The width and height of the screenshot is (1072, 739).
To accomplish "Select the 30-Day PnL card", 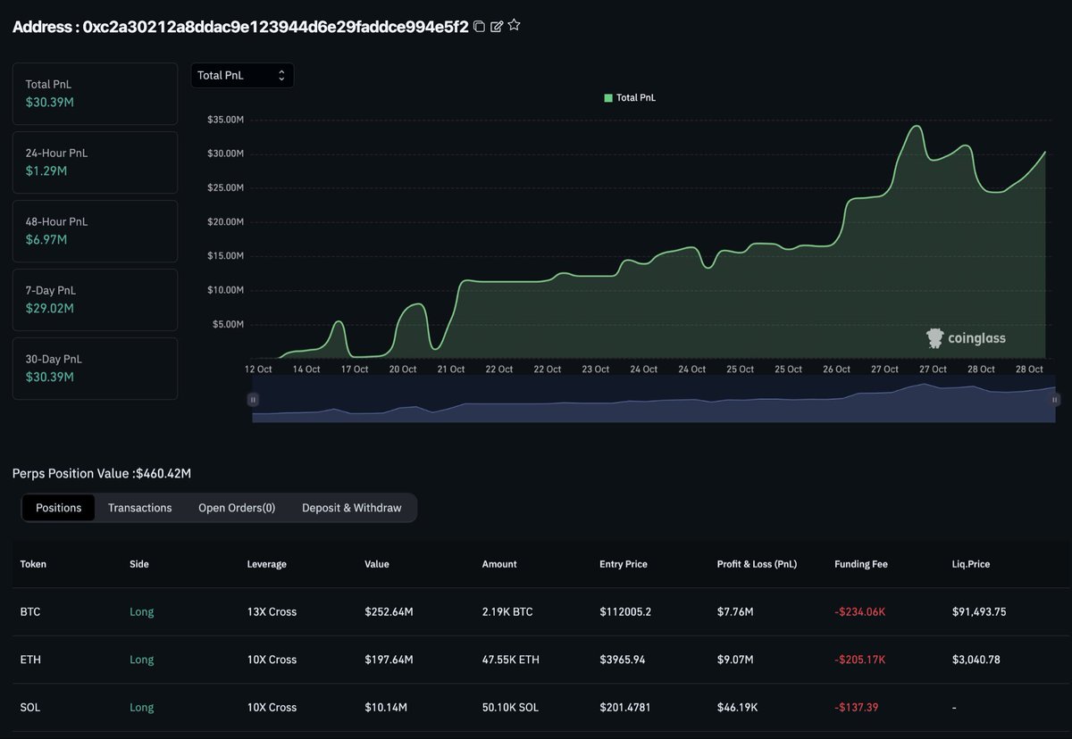I will coord(95,369).
